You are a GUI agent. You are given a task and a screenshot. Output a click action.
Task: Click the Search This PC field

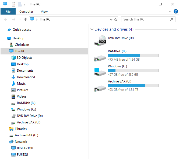coord(145,19)
